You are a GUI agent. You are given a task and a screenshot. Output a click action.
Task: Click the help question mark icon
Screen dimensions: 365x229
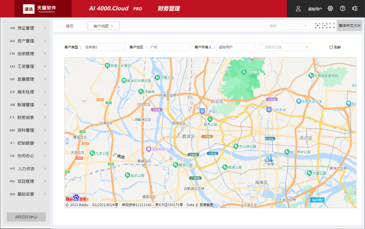pyautogui.click(x=343, y=9)
